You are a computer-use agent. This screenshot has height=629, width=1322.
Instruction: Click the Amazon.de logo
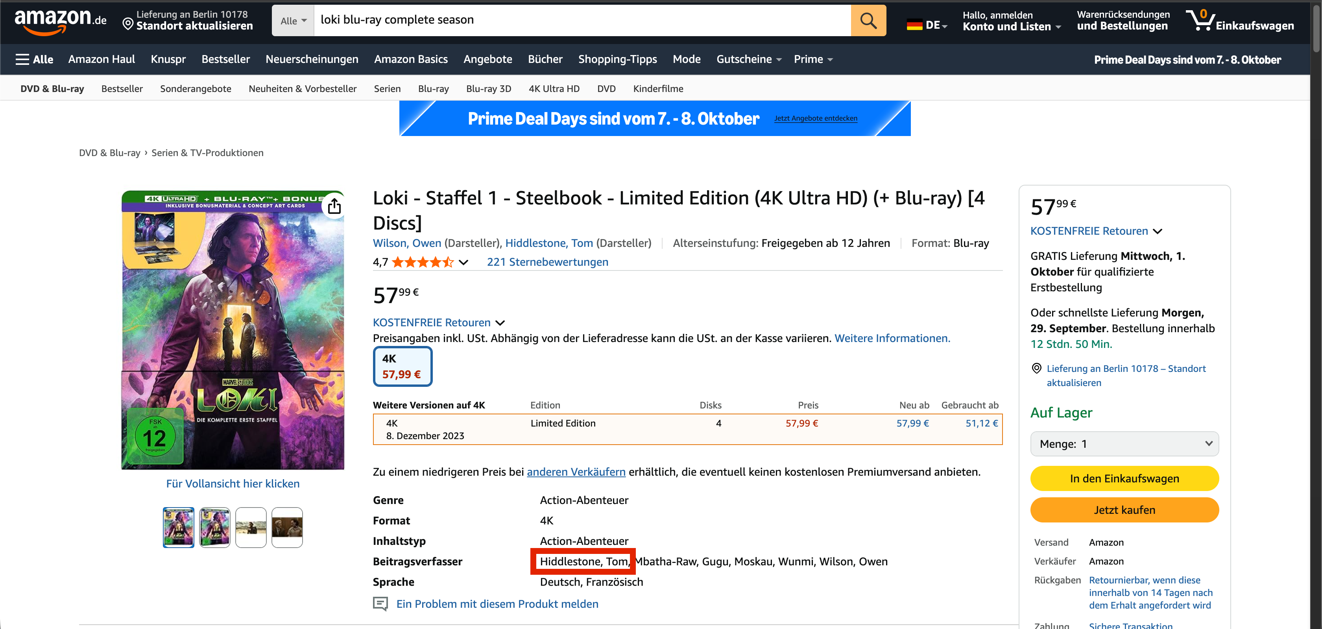pyautogui.click(x=60, y=21)
